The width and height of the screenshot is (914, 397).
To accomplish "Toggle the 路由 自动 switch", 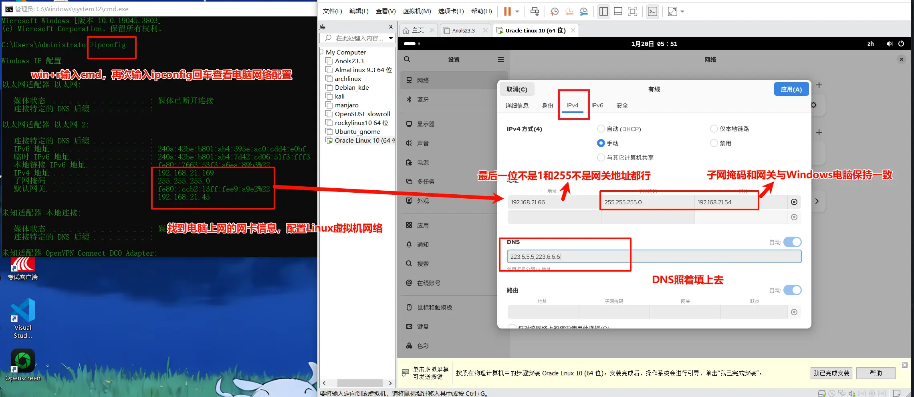I will (x=792, y=290).
